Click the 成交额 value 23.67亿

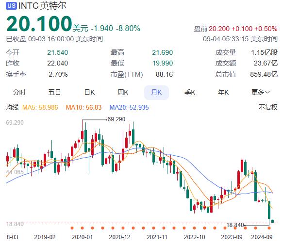click(x=266, y=63)
